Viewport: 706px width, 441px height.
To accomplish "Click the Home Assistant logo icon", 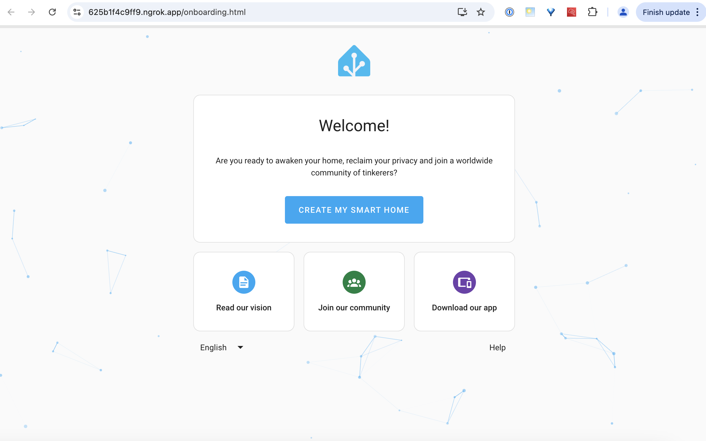I will tap(354, 61).
